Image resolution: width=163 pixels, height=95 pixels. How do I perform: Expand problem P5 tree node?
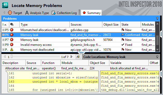pos(3,30)
